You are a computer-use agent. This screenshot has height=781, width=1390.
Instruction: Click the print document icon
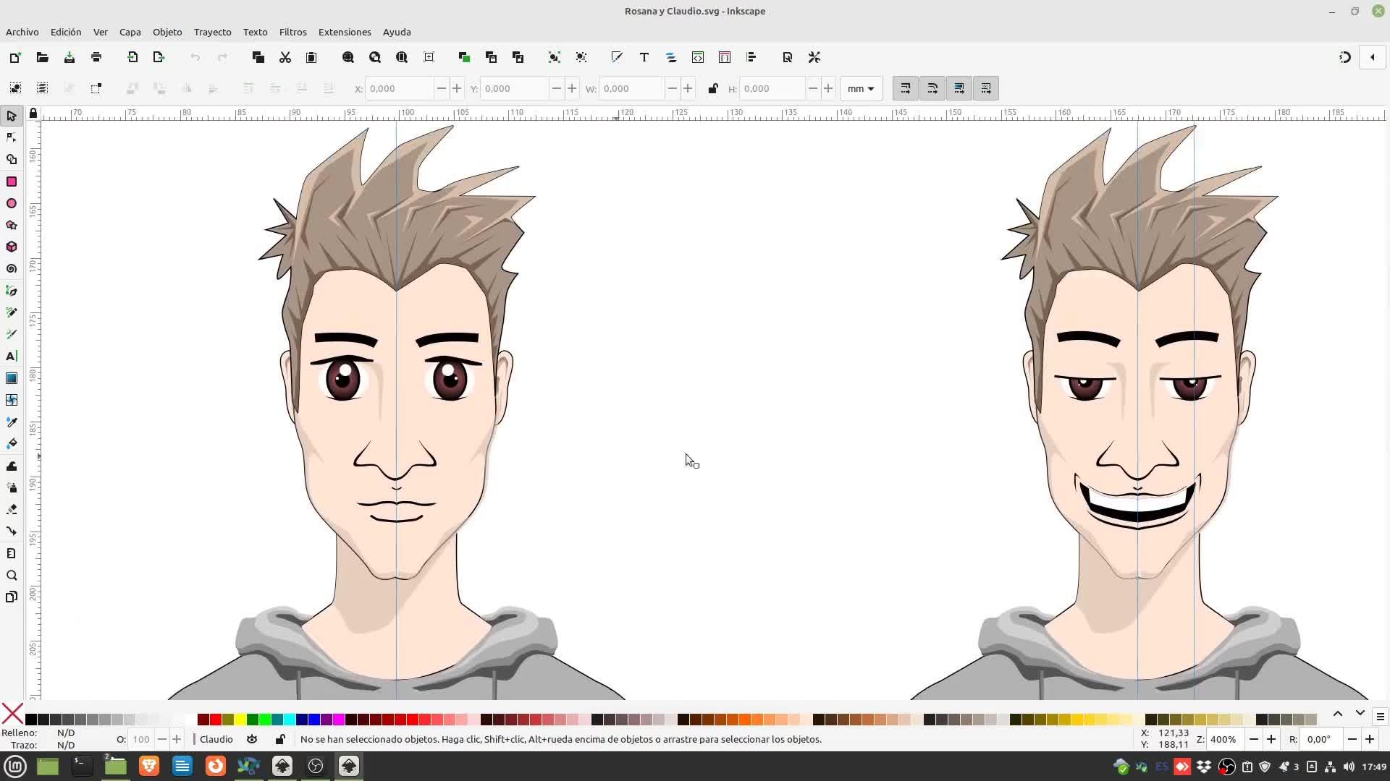coord(96,57)
